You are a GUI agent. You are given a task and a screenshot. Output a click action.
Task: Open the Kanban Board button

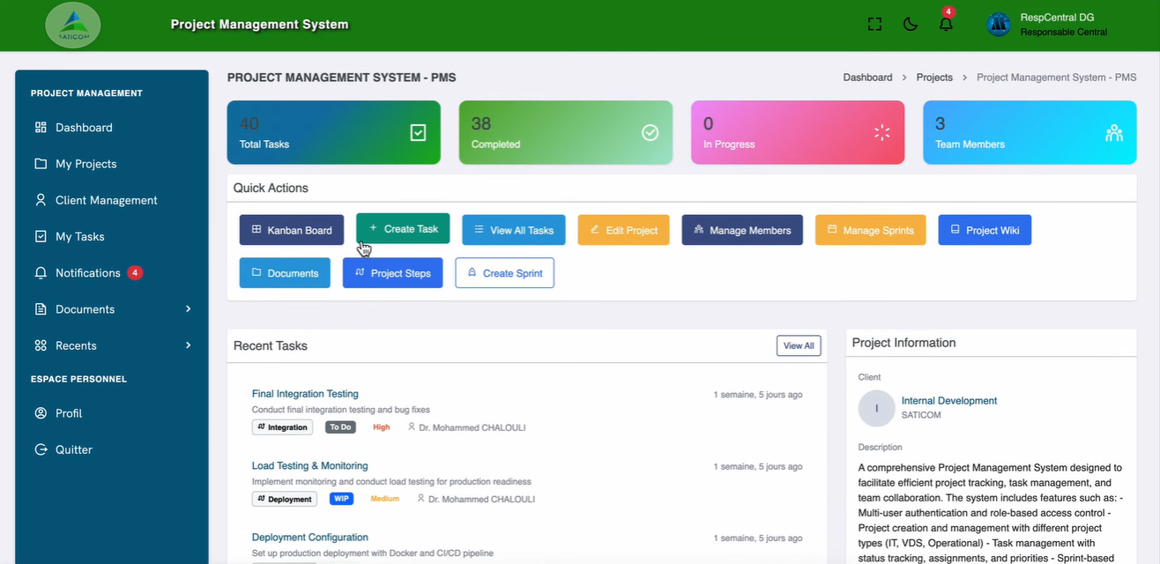pos(292,230)
